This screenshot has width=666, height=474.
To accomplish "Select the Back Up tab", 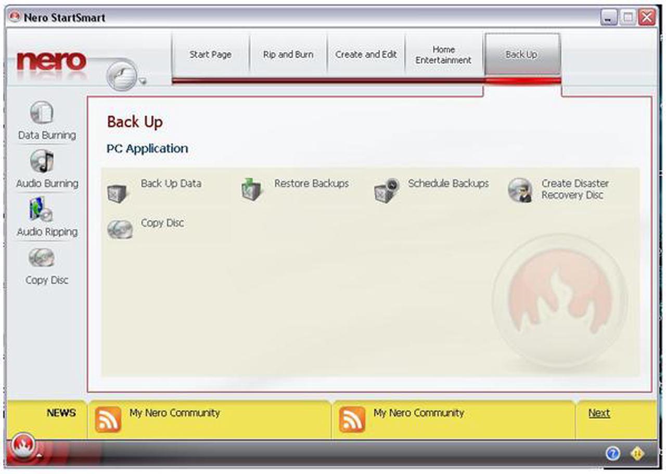I will (x=522, y=55).
